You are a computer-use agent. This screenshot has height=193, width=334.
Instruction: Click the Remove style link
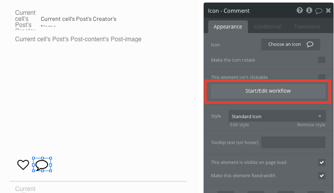311,125
